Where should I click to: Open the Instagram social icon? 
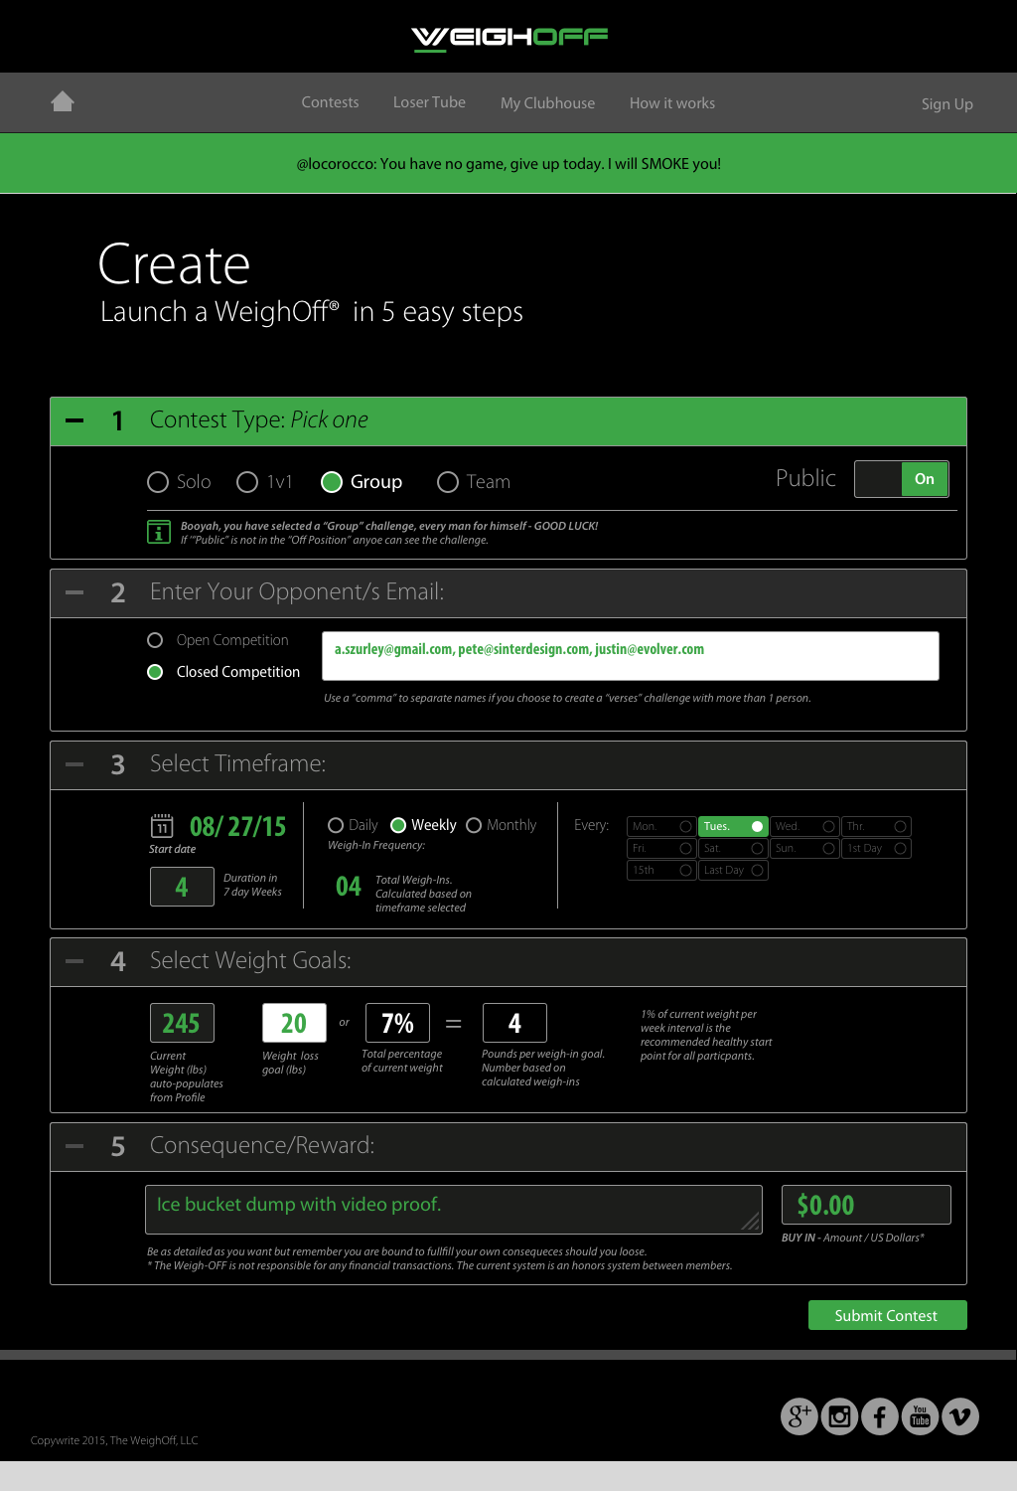coord(840,1416)
